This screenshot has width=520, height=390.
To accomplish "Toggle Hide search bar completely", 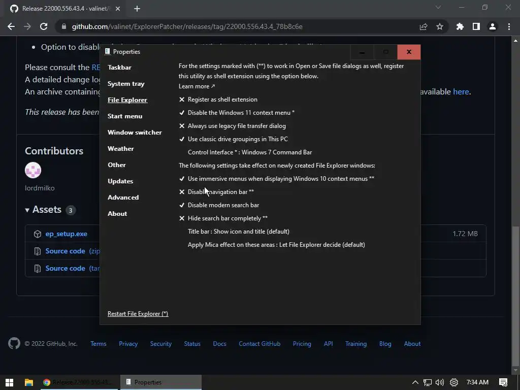I will 223,218.
